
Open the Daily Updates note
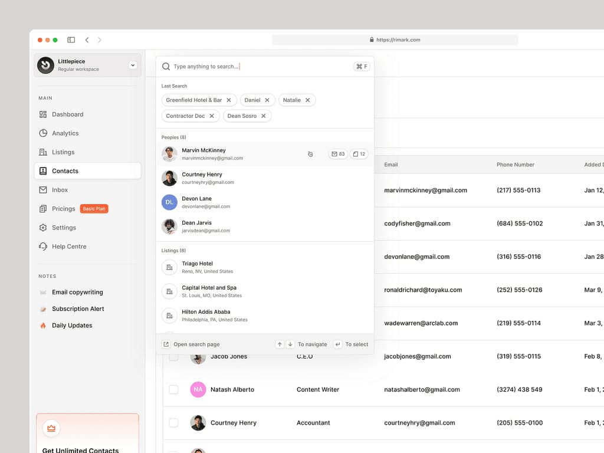click(x=72, y=326)
